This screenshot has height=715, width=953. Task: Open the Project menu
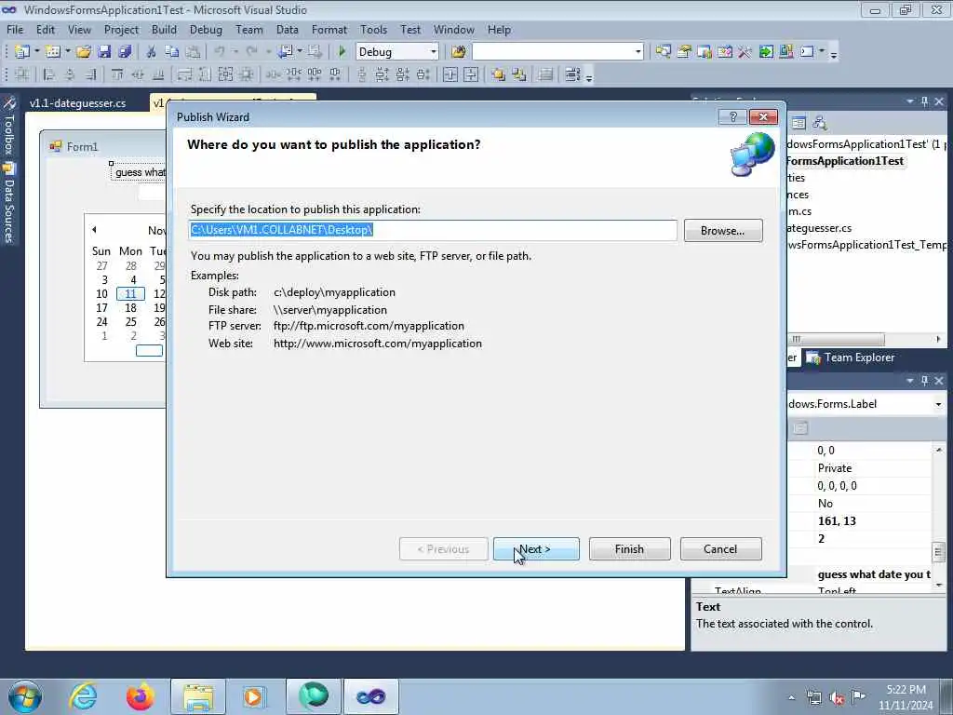point(121,29)
